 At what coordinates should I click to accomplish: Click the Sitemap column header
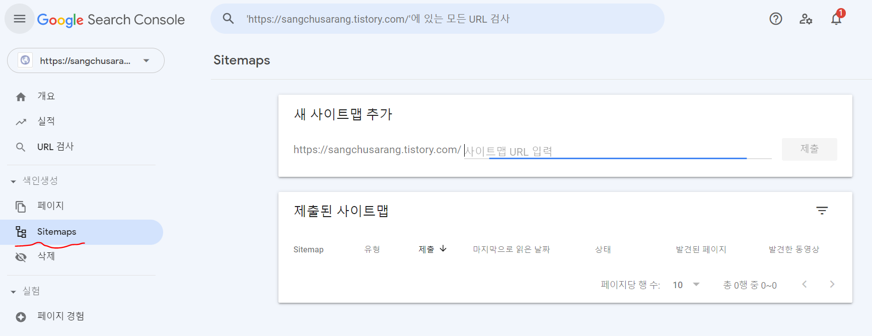[x=309, y=249]
